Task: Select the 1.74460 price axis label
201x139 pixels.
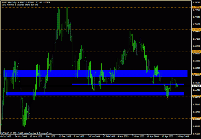Action: 196,10
